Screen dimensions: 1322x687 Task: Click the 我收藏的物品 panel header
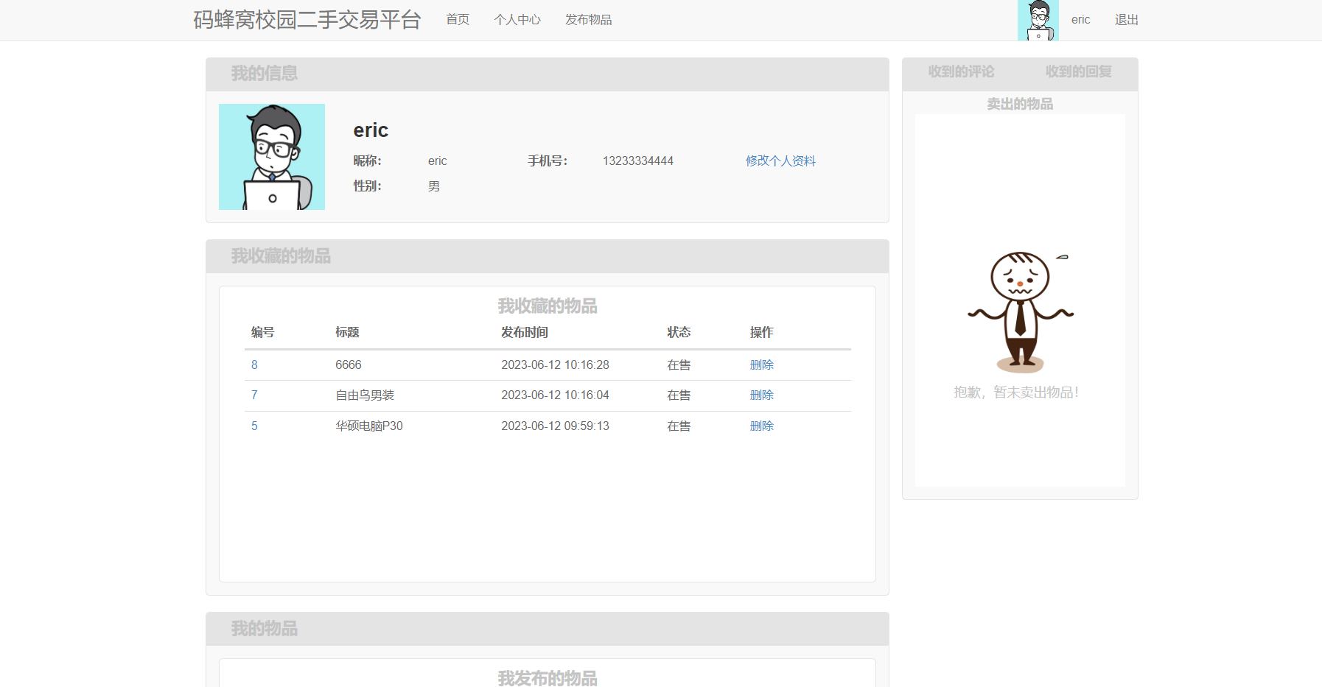pos(281,256)
